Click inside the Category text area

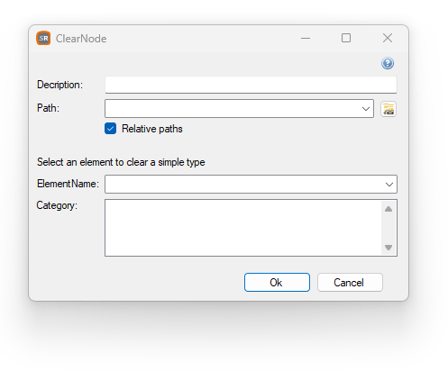coord(243,228)
